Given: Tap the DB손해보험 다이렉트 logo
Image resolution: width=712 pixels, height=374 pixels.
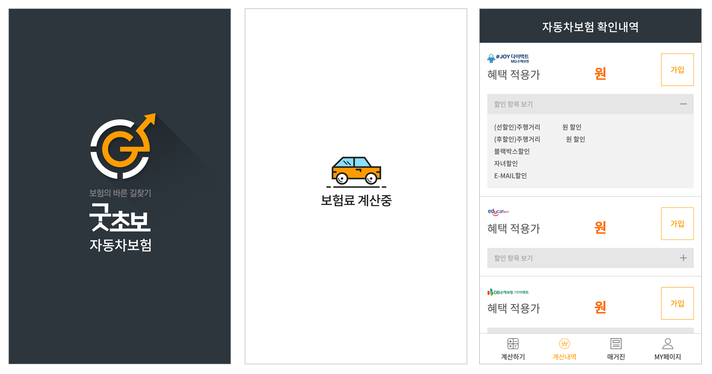Looking at the screenshot, I should coord(508,292).
